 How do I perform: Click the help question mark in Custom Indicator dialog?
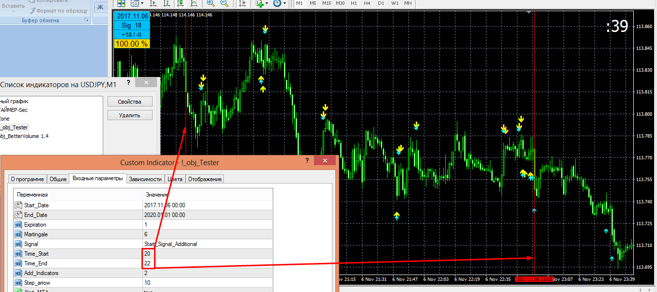pyautogui.click(x=307, y=161)
